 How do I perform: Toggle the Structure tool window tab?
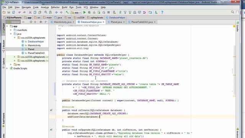(3, 46)
